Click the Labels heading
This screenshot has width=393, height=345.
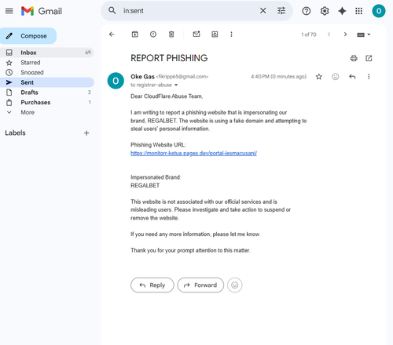15,133
